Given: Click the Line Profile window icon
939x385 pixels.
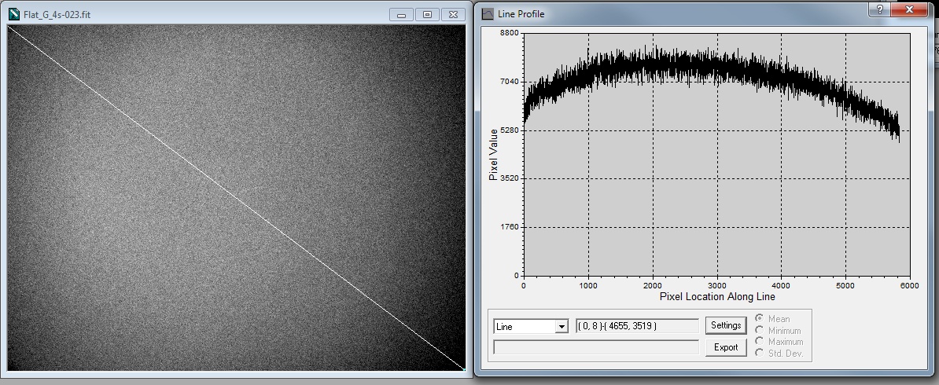Looking at the screenshot, I should point(488,14).
